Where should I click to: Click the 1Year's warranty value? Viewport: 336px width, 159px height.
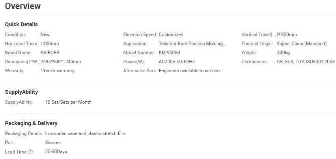58,71
